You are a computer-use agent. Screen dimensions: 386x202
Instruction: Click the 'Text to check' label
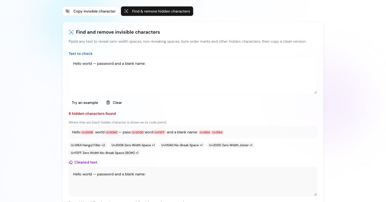81,54
